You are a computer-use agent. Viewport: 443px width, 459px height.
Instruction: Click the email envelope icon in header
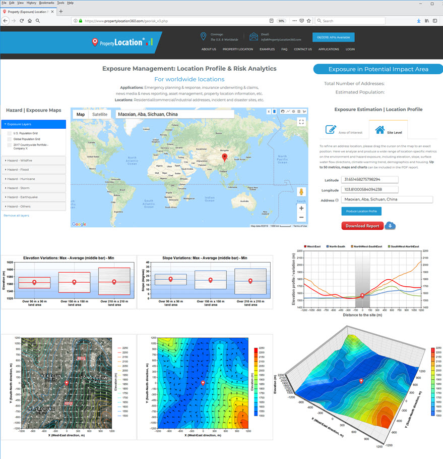[254, 36]
